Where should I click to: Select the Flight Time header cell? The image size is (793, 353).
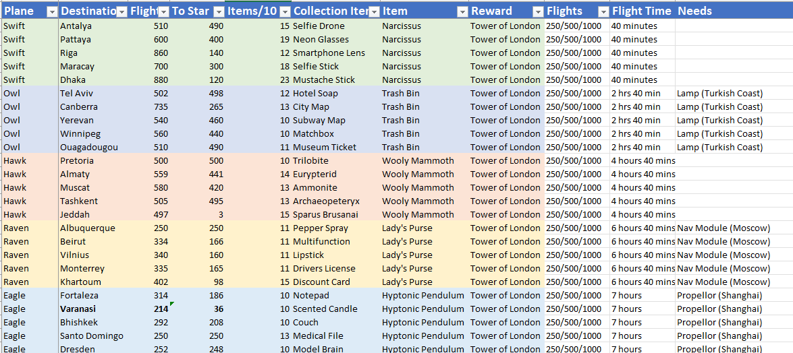(641, 11)
